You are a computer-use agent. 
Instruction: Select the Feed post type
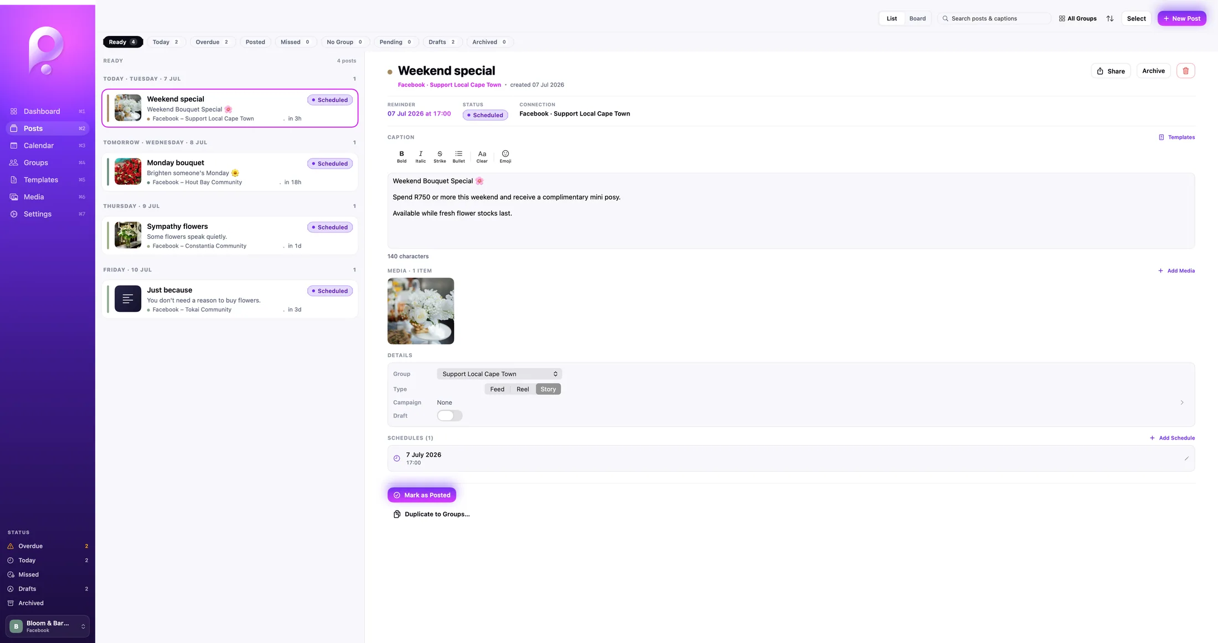(497, 389)
